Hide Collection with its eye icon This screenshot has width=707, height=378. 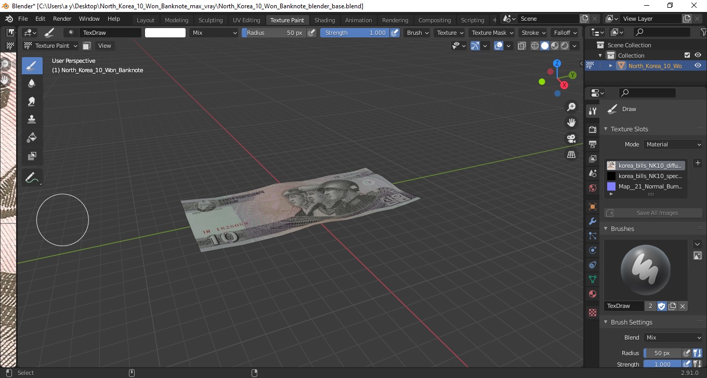698,55
